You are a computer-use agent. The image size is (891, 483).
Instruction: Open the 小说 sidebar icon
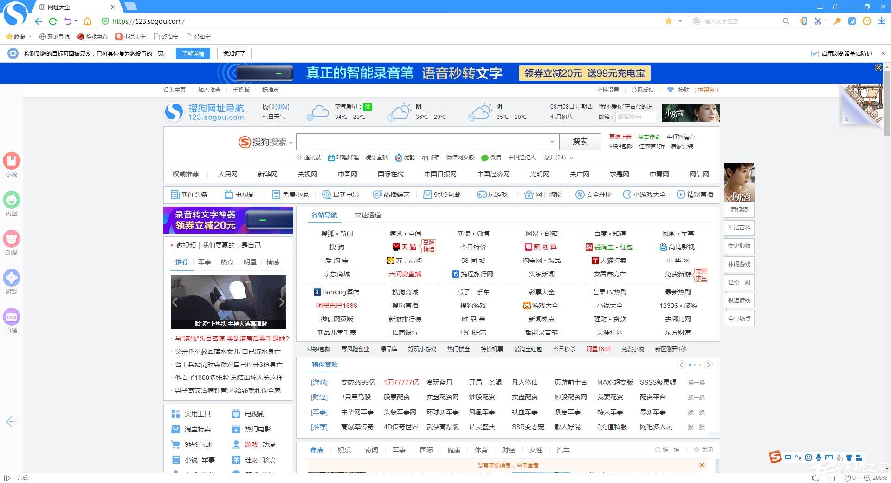click(x=12, y=161)
